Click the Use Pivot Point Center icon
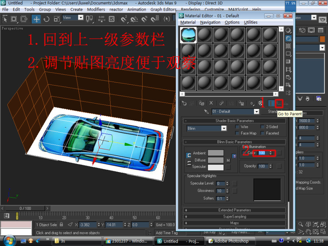 coord(89,19)
